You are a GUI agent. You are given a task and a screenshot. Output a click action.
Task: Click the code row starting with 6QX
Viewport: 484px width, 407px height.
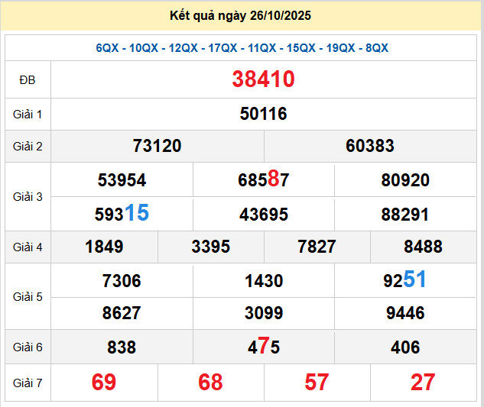[x=242, y=48]
